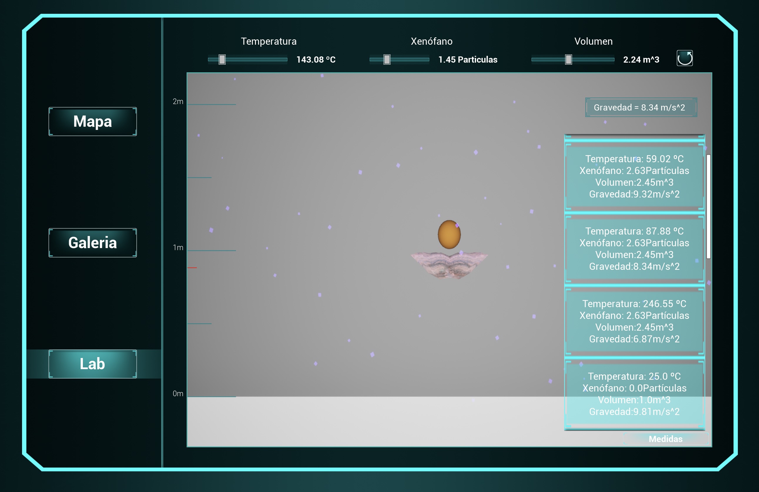Click the Gravedad 8.34 m/s^2 readout
Viewport: 759px width, 492px height.
640,108
